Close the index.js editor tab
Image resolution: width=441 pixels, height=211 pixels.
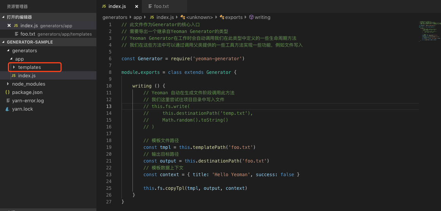pyautogui.click(x=137, y=6)
